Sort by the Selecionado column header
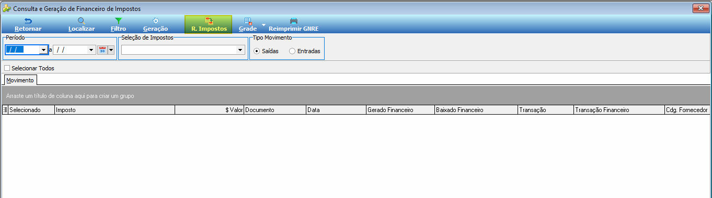 coord(31,110)
